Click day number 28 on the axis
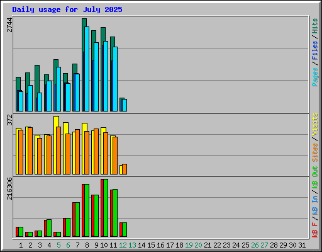The width and height of the screenshot is (322, 252). (x=274, y=245)
